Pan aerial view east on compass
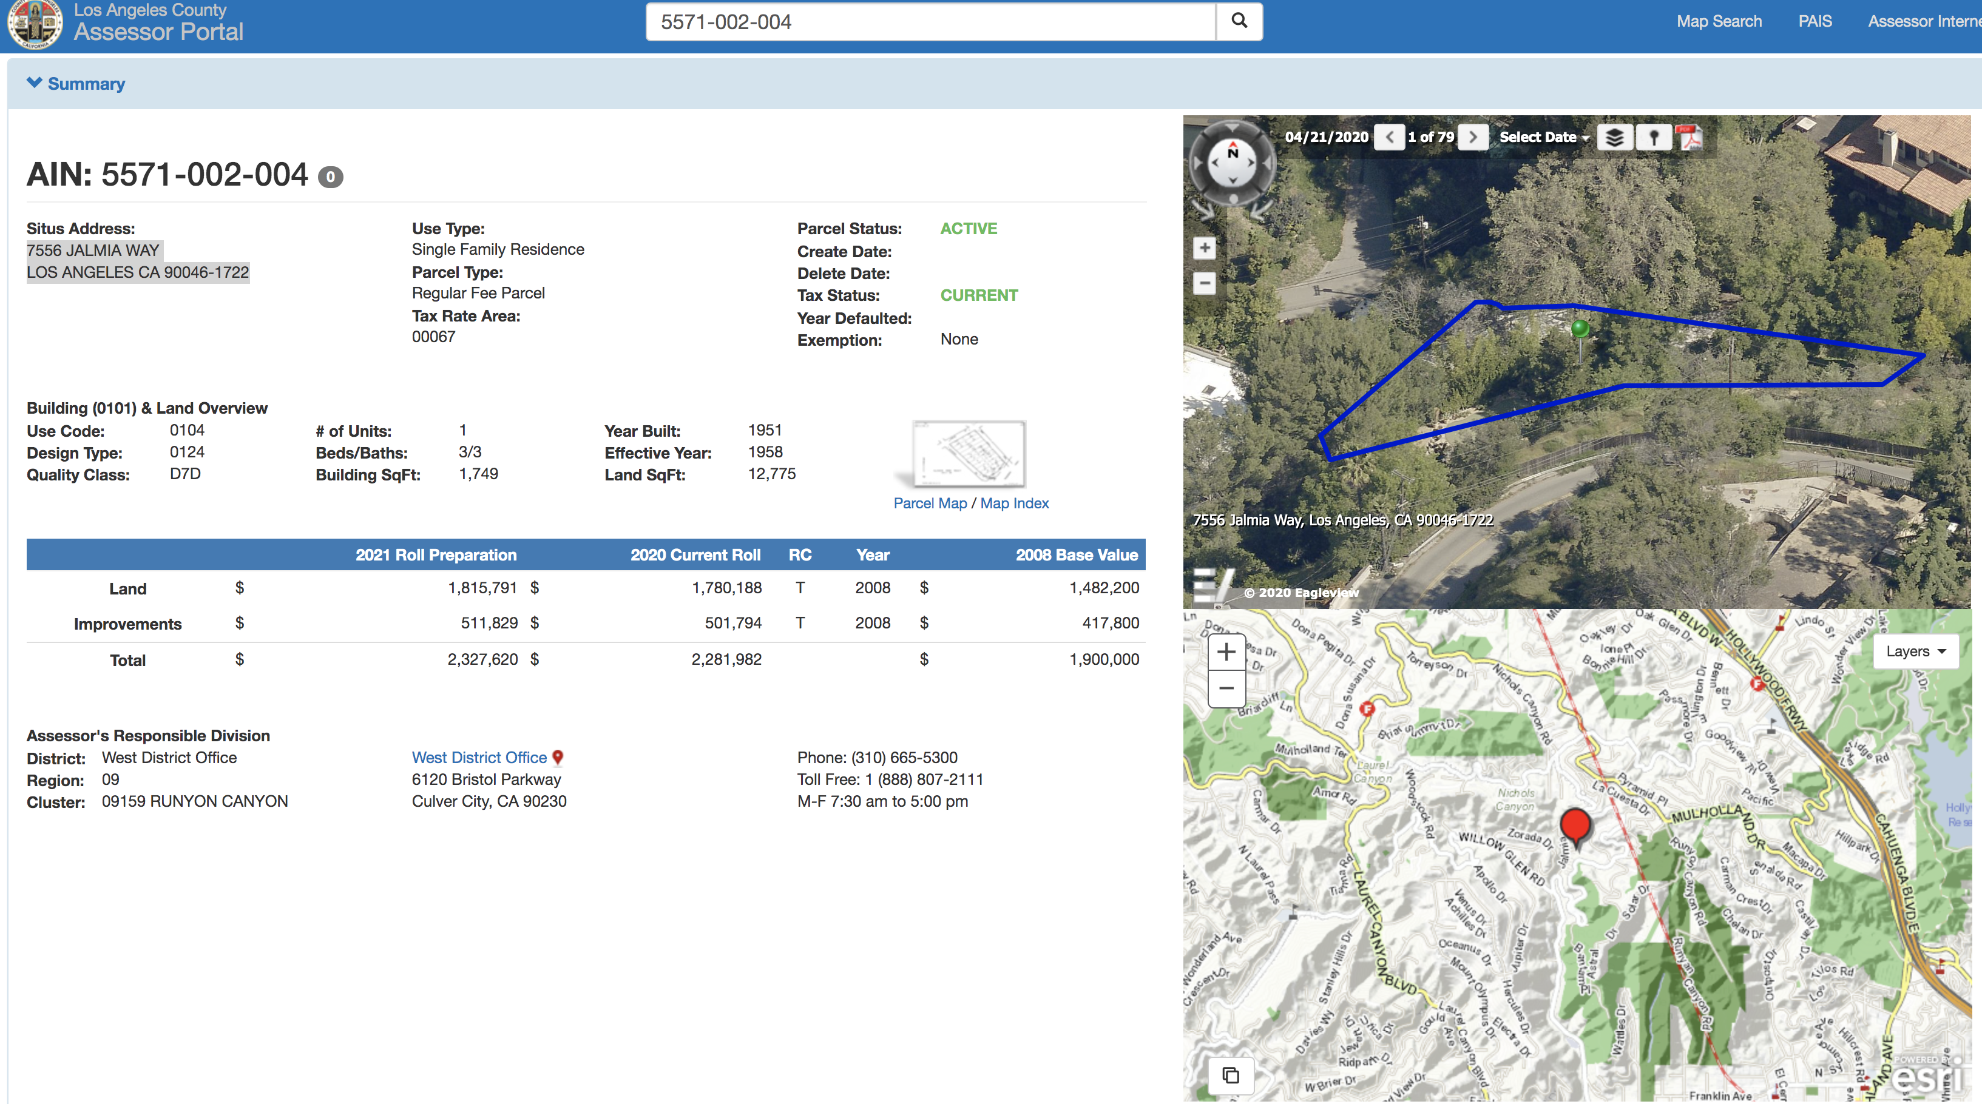Screen dimensions: 1982x1104 click(x=1251, y=163)
